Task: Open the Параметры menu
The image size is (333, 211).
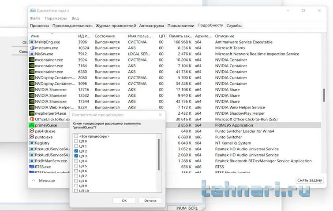Action: [x=56, y=18]
